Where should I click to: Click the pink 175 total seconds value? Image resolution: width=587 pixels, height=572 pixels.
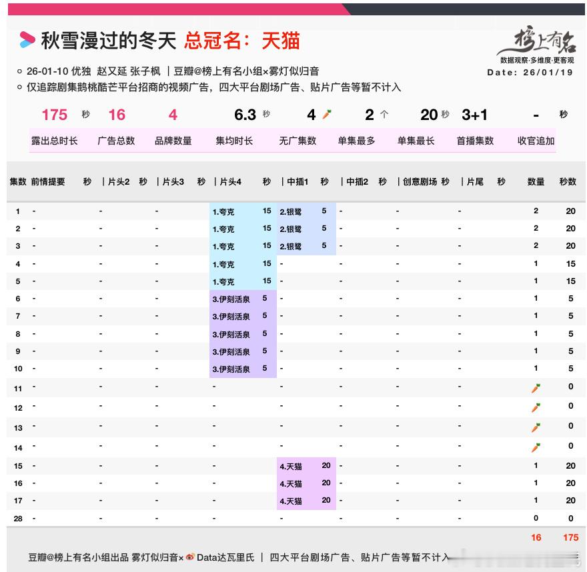pos(55,115)
